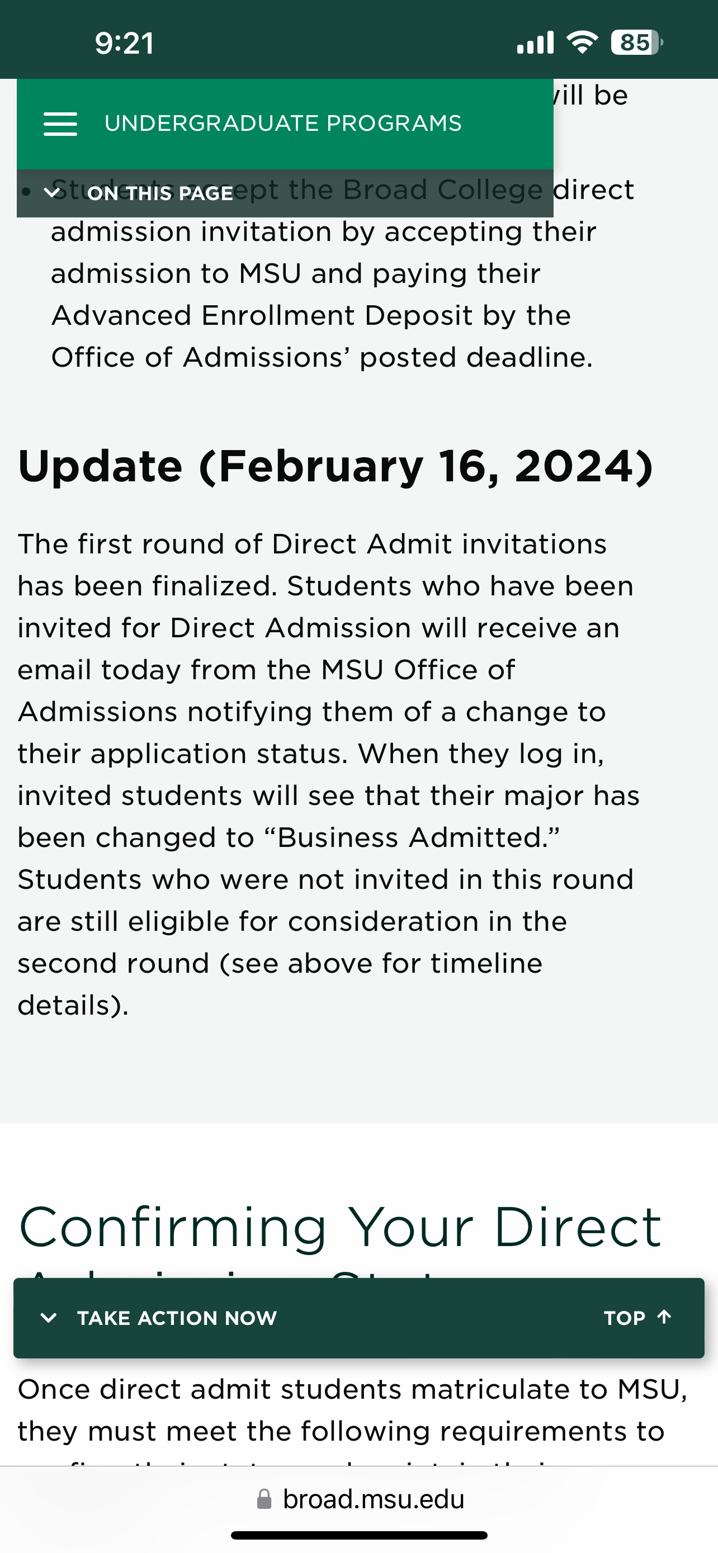718x1553 pixels.
Task: Open the On This Page section list
Action: [160, 193]
